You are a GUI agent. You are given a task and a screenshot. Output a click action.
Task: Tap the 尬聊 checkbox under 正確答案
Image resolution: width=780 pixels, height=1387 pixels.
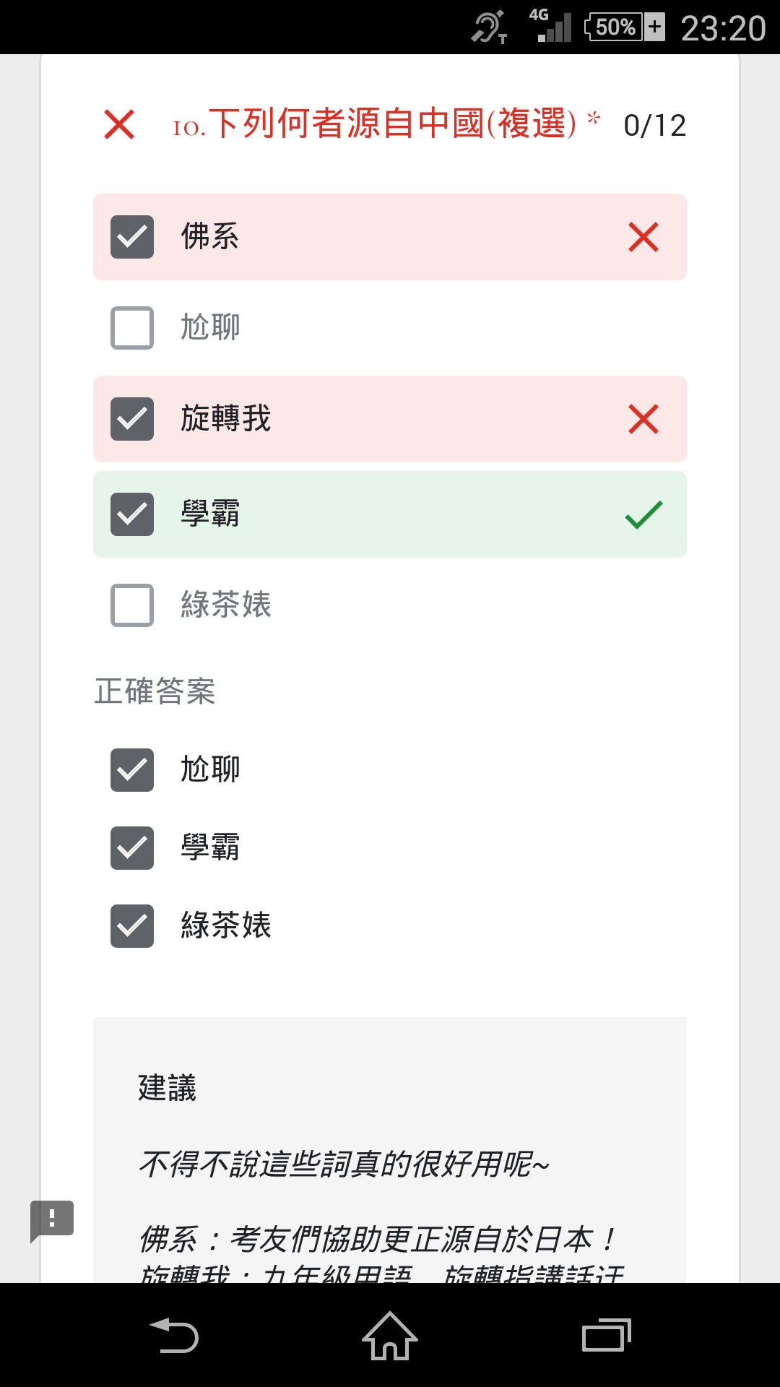pyautogui.click(x=132, y=770)
